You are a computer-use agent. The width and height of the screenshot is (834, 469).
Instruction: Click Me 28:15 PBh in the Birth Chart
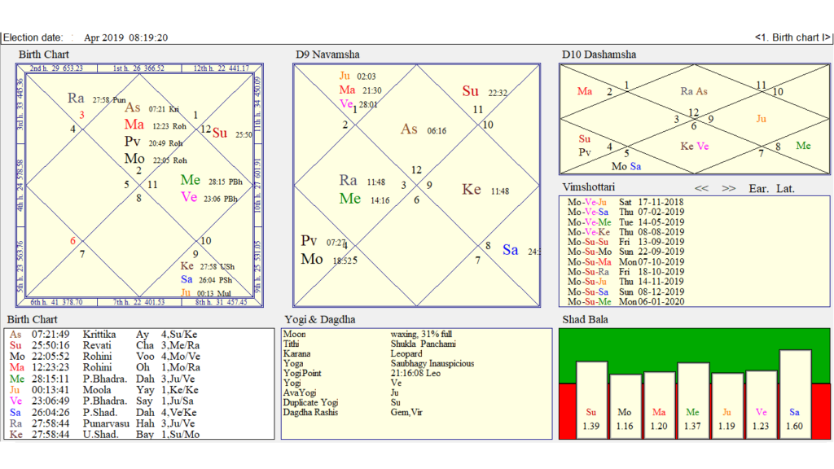click(x=211, y=180)
